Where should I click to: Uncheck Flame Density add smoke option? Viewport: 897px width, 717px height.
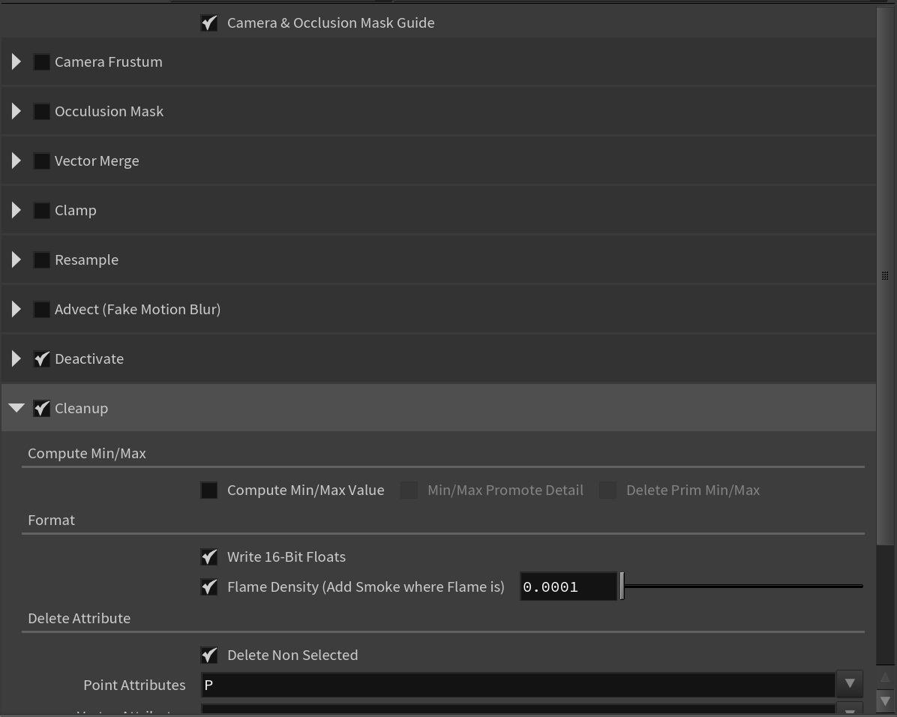[x=209, y=586]
